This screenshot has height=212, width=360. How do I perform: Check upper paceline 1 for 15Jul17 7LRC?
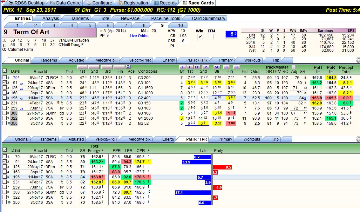point(4,77)
